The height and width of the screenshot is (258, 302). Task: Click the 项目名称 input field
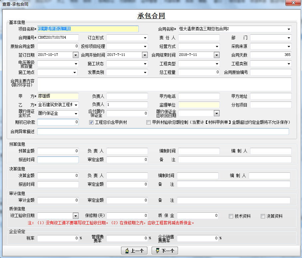point(88,29)
